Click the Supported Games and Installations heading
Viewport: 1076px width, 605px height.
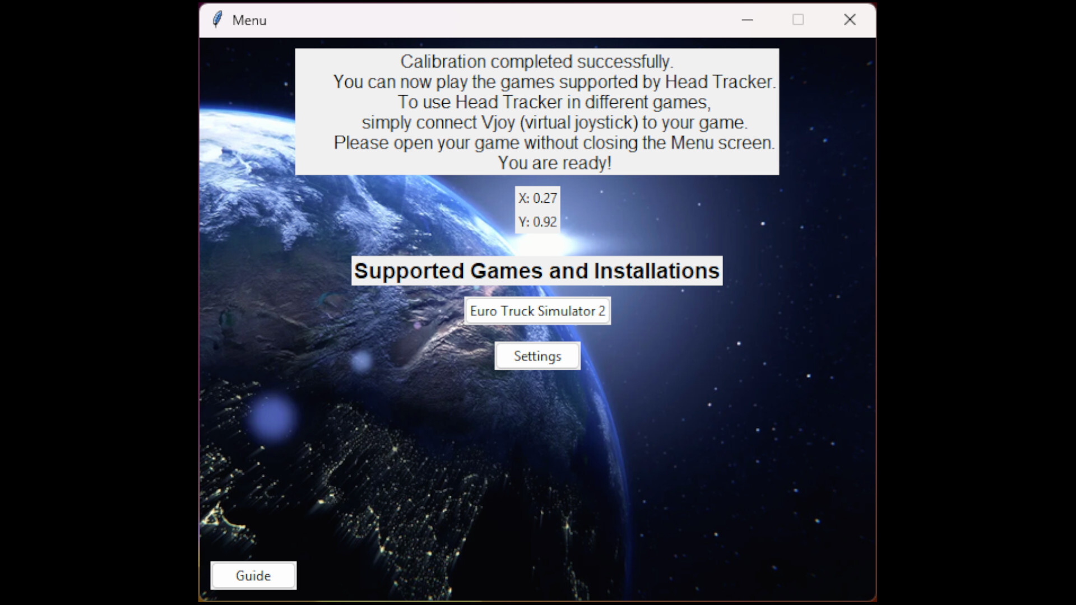pos(537,271)
